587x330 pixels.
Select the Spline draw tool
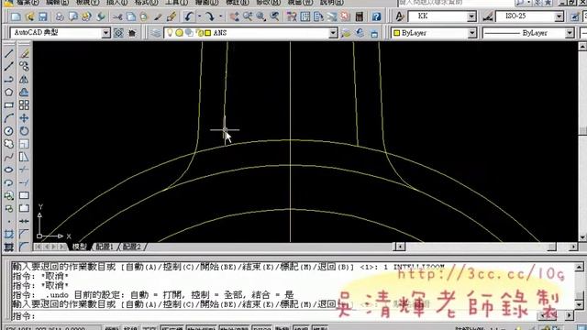(9, 157)
